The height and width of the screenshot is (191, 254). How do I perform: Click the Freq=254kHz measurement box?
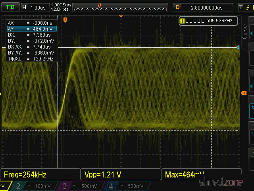[40, 174]
